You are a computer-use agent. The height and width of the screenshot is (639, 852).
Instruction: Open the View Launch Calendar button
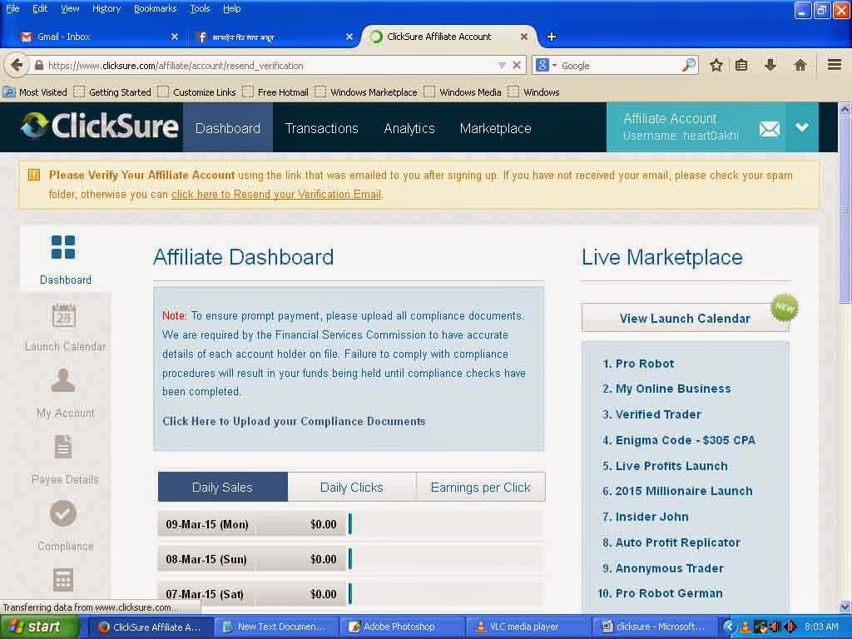tap(684, 318)
